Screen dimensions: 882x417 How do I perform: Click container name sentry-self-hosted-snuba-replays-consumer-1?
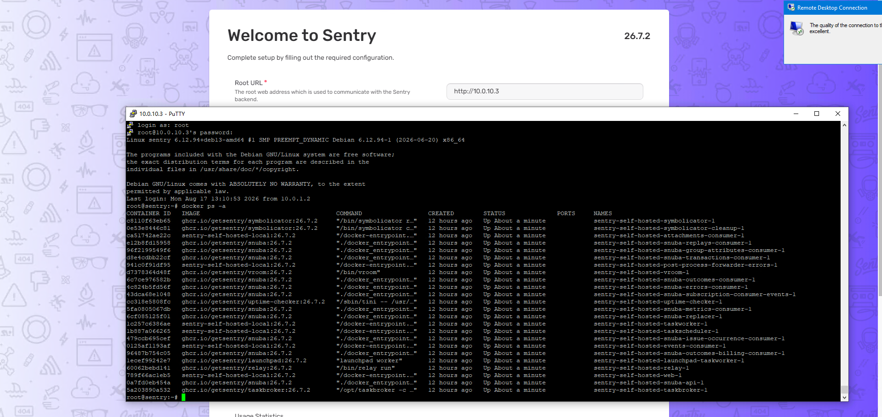(673, 243)
